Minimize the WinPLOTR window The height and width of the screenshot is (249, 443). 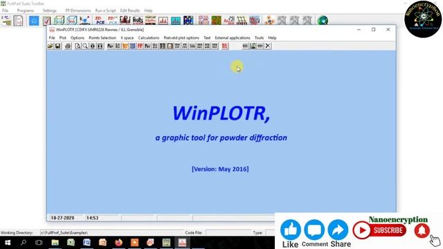pos(359,30)
